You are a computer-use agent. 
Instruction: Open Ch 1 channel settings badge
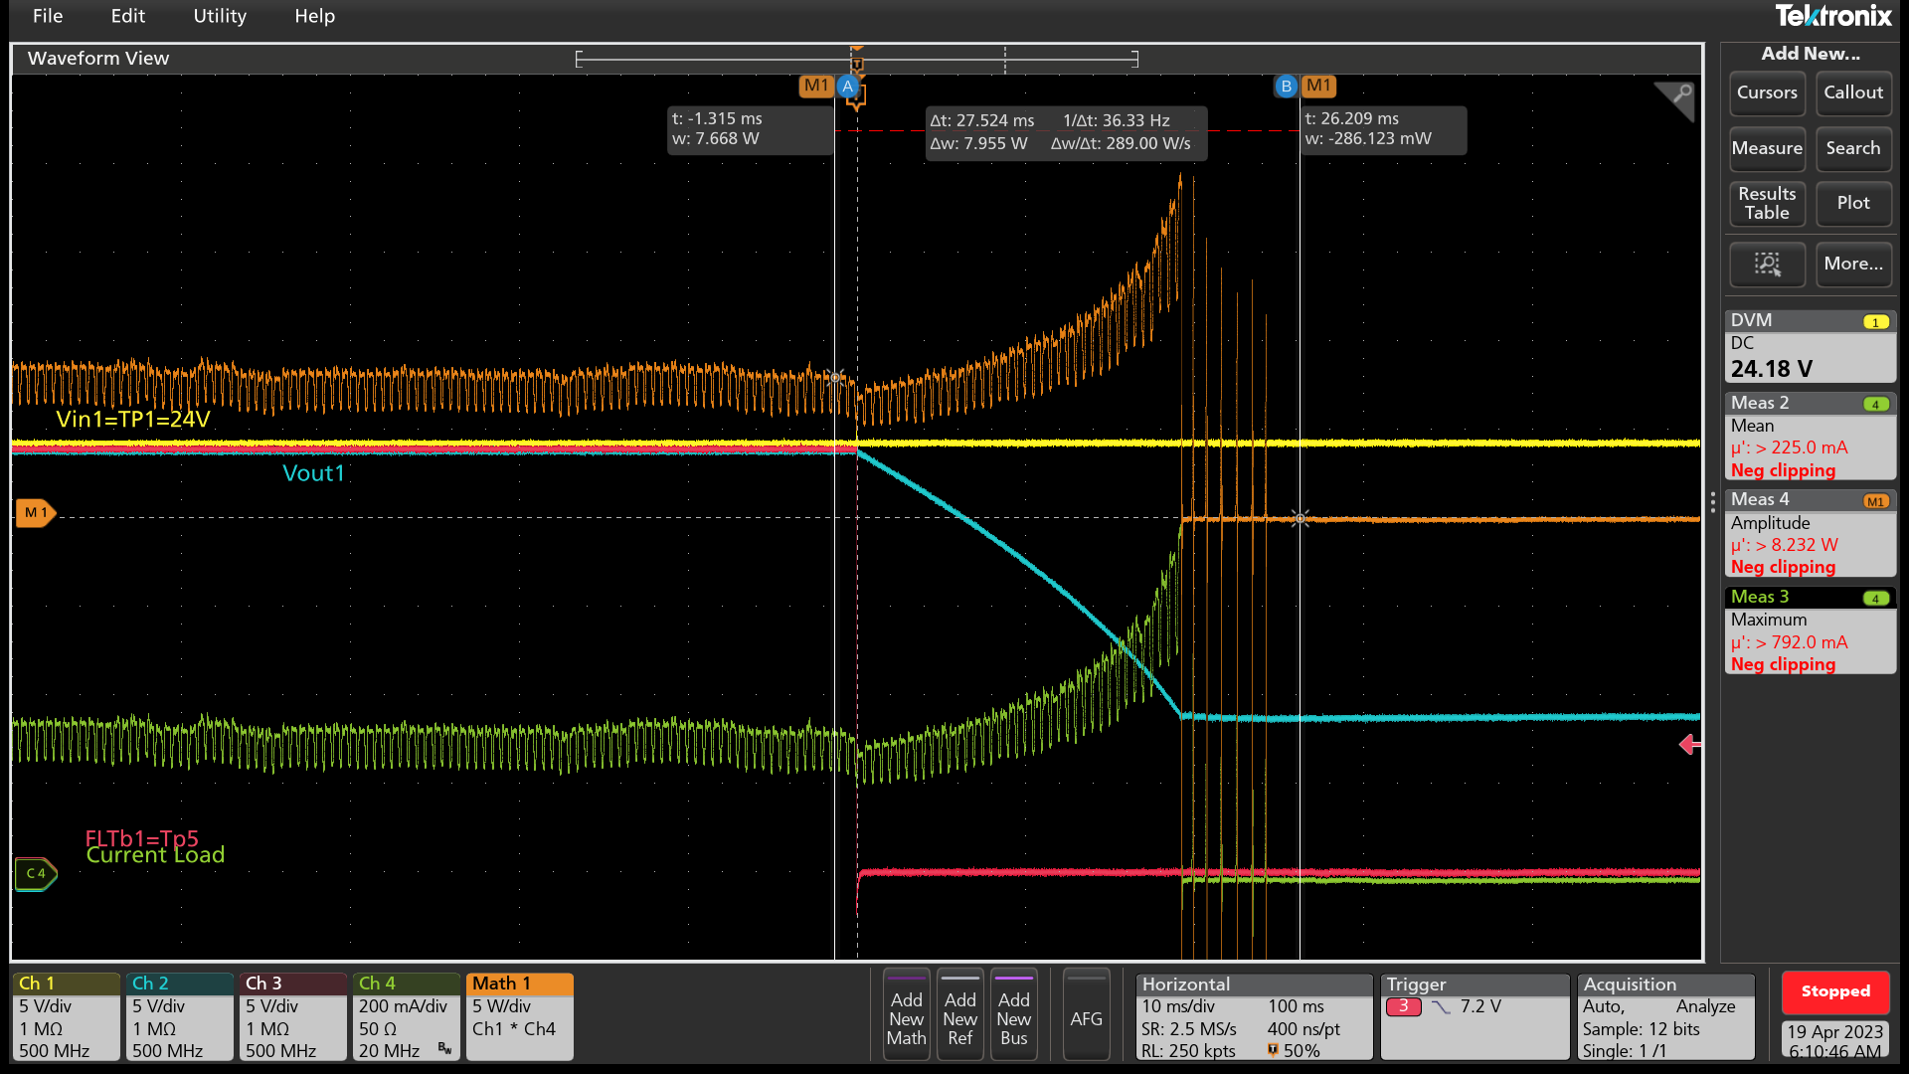pyautogui.click(x=67, y=1016)
